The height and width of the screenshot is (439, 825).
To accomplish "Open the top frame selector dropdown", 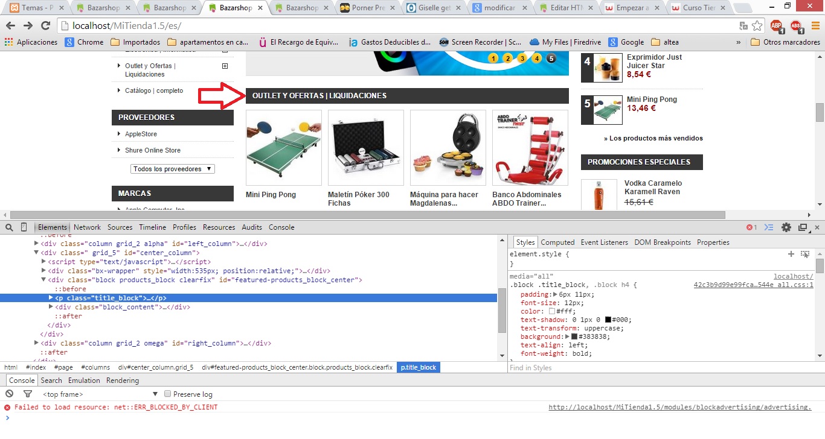I will point(100,394).
